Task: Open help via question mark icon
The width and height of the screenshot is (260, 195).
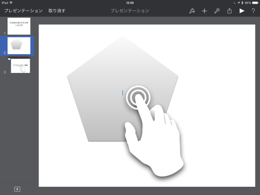Action: [253, 11]
